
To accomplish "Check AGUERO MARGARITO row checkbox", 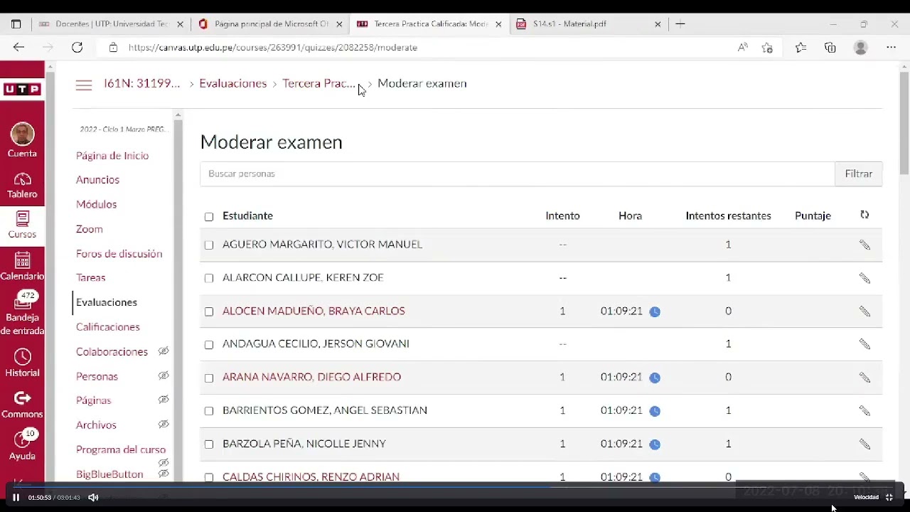I will pos(209,245).
